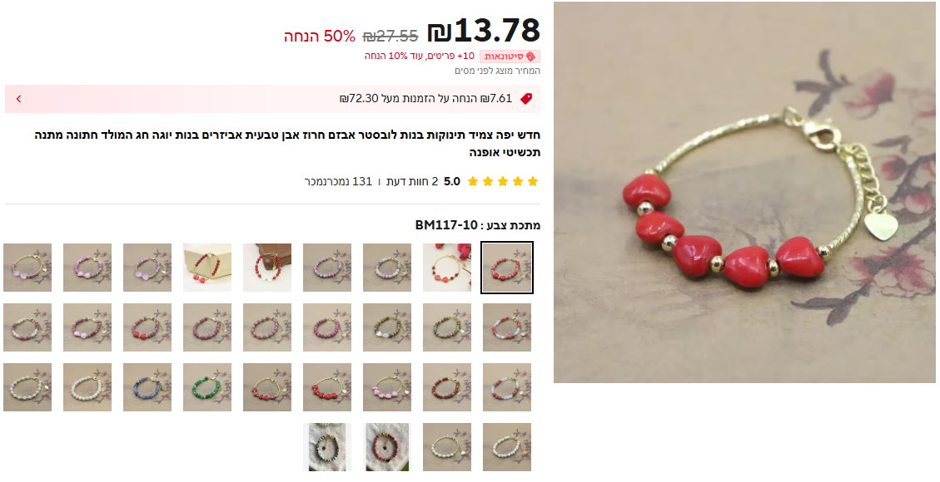
Task: Click the 10+ items extra 10% discount text
Action: (420, 57)
